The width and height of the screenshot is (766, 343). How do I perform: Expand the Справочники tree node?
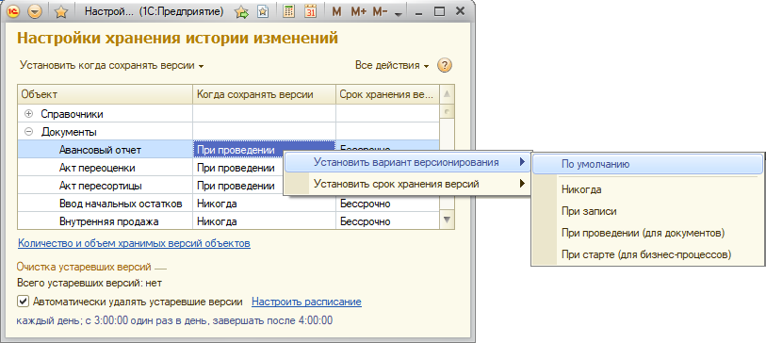tap(29, 114)
